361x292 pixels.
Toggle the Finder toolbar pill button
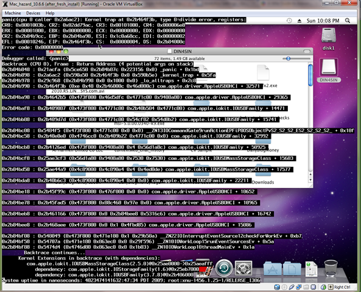tap(307, 51)
